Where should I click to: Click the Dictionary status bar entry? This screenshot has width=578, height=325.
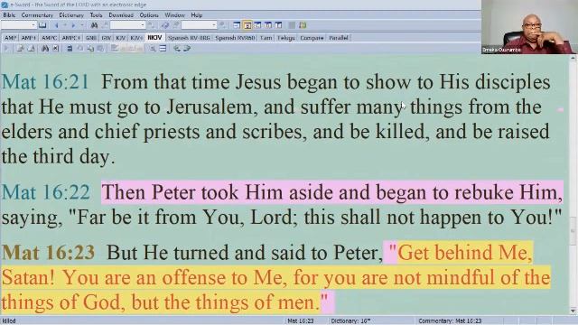(350, 321)
